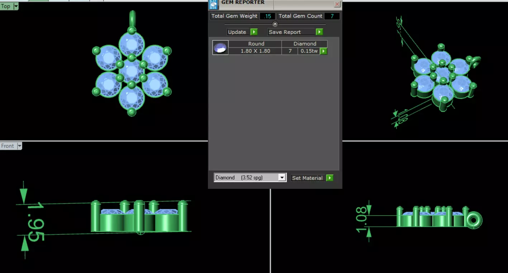508x273 pixels.
Task: Click the Total Gem Weight value .15
Action: pyautogui.click(x=267, y=16)
